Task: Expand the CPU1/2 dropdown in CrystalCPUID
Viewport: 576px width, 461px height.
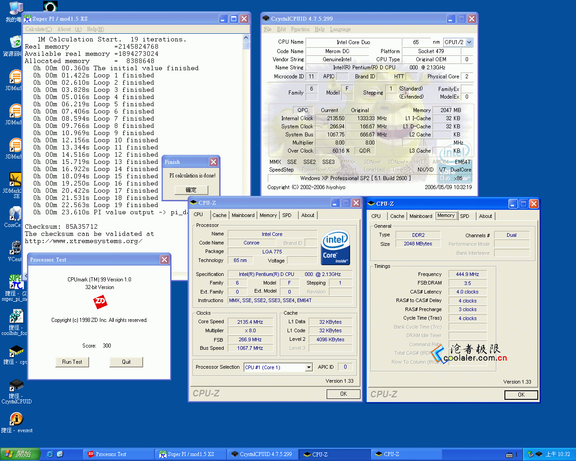Action: [469, 42]
